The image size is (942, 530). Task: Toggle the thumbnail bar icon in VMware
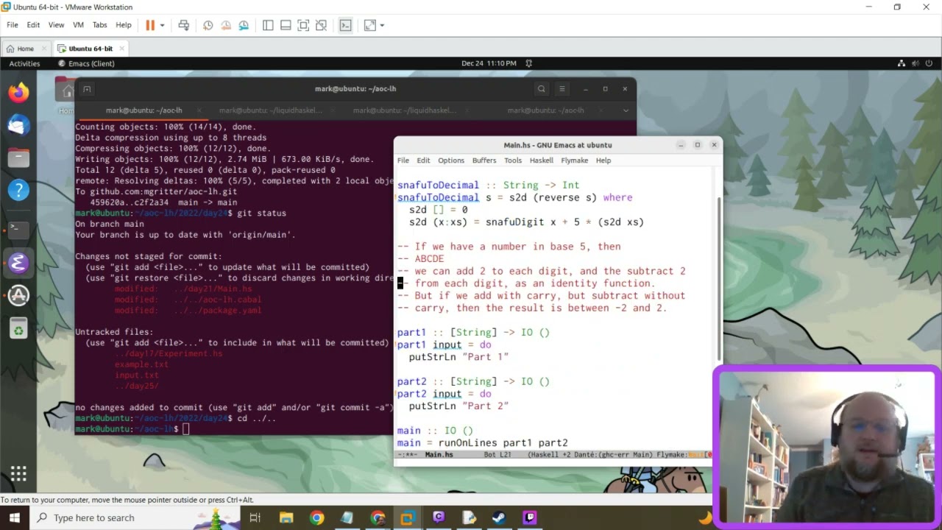click(286, 25)
